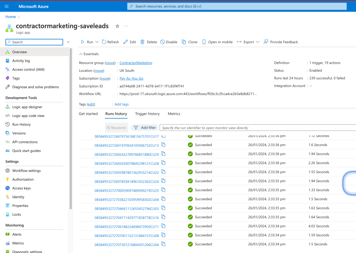Click Add tags
Image resolution: width=356 pixels, height=253 pixels.
coord(121,104)
